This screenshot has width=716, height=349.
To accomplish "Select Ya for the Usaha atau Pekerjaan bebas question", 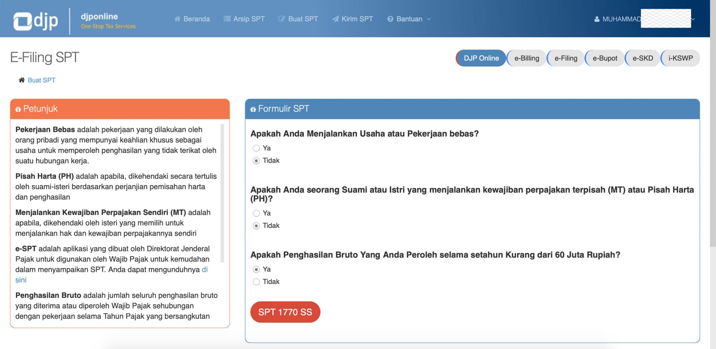I will tap(256, 148).
